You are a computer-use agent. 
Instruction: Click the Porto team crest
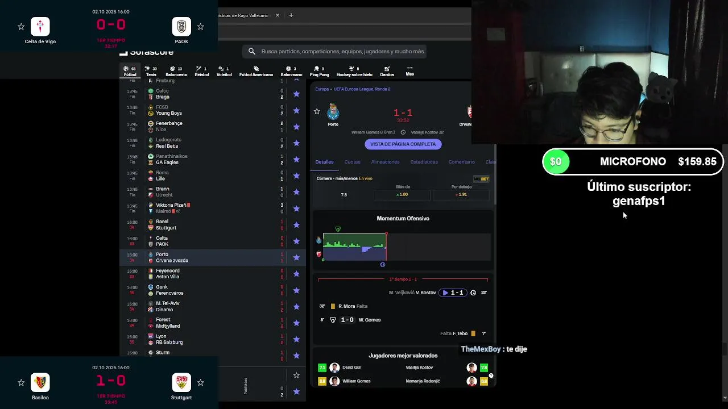coord(333,112)
